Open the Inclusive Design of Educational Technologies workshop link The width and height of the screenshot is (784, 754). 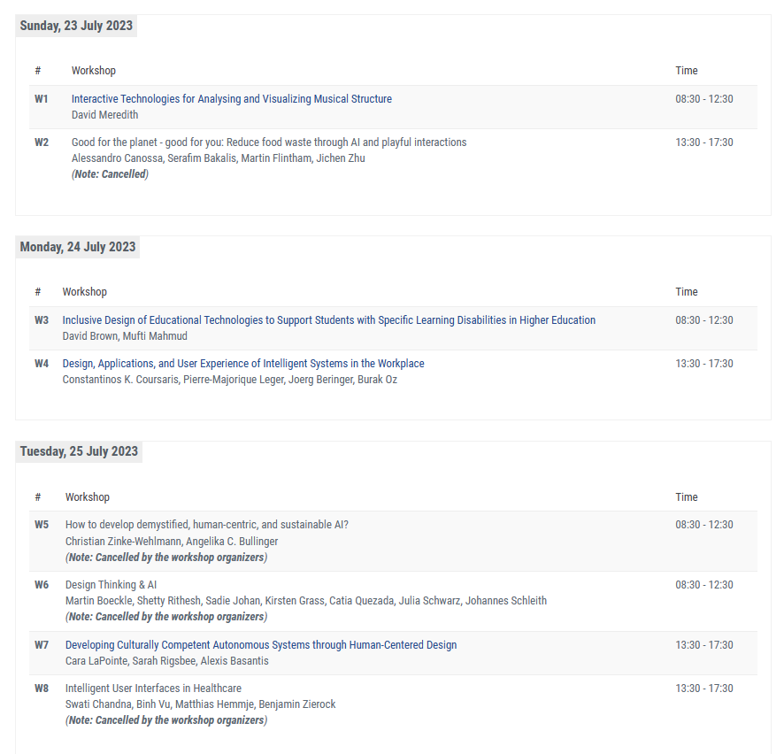point(329,320)
